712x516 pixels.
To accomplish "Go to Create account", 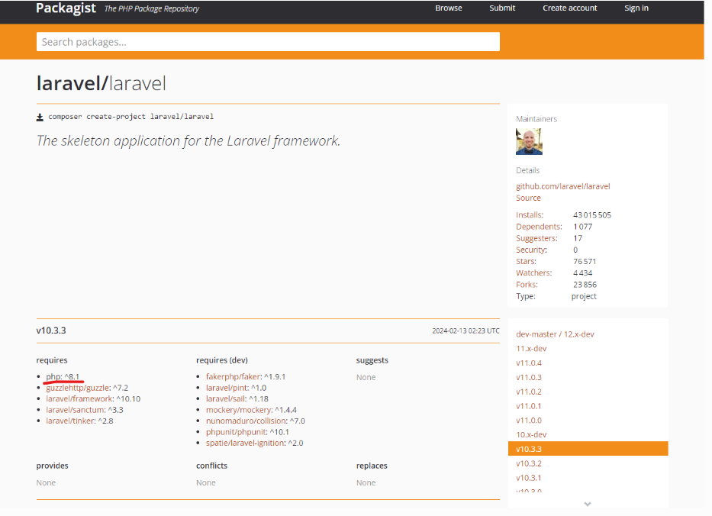I will pos(570,8).
